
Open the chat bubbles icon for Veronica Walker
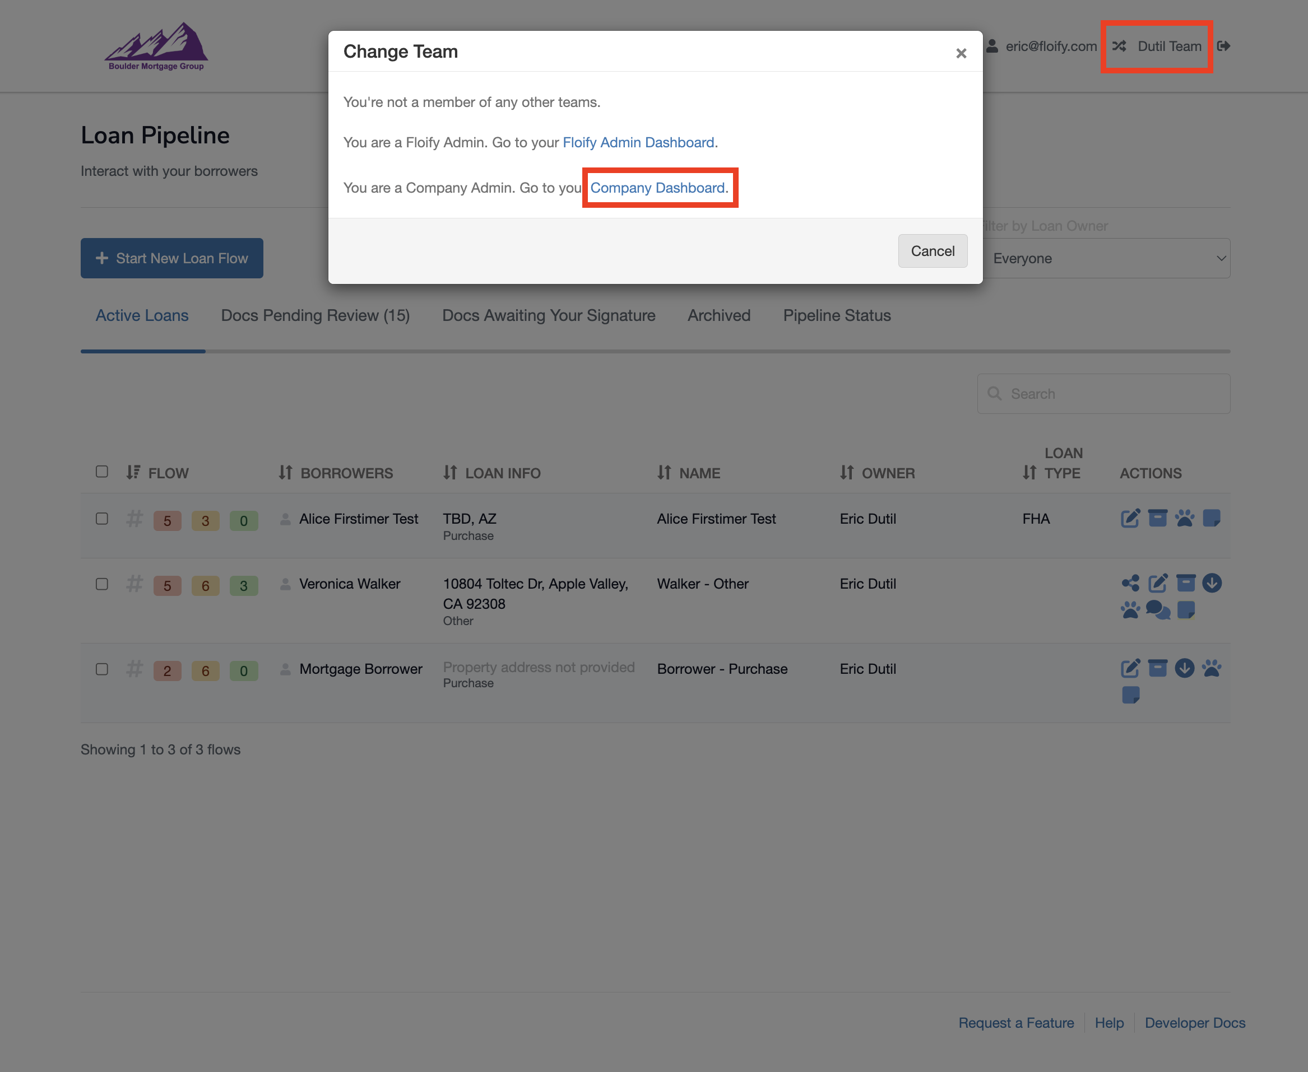(1157, 610)
